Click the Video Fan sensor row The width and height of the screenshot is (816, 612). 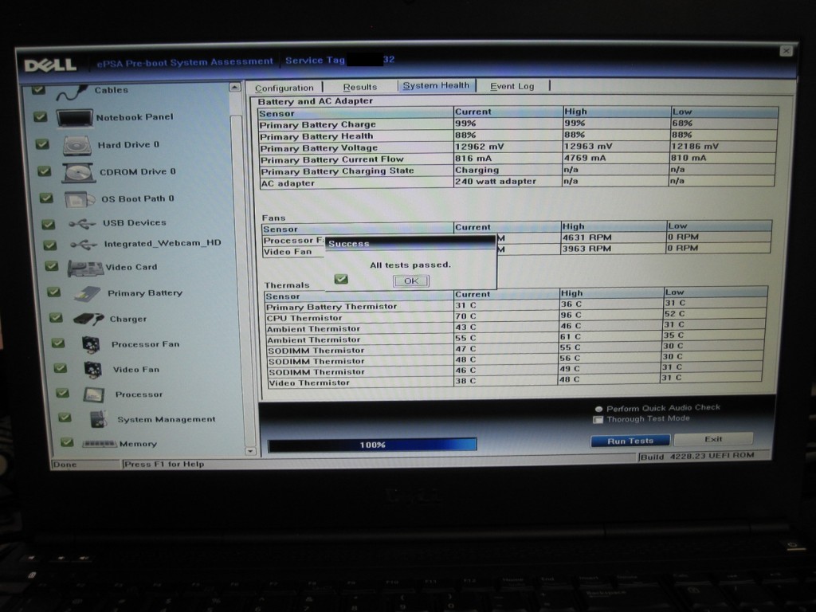coord(516,250)
